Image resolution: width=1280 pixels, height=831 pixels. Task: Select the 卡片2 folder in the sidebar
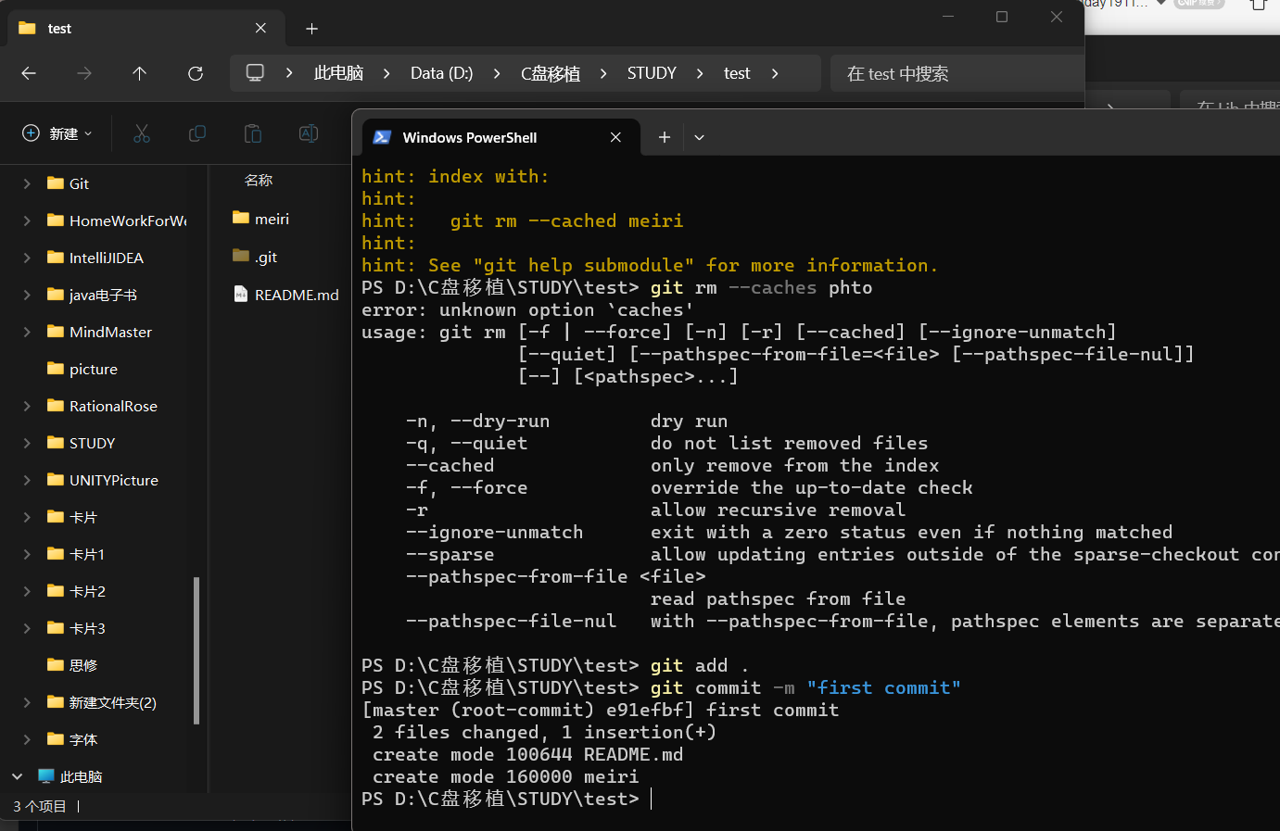point(76,591)
